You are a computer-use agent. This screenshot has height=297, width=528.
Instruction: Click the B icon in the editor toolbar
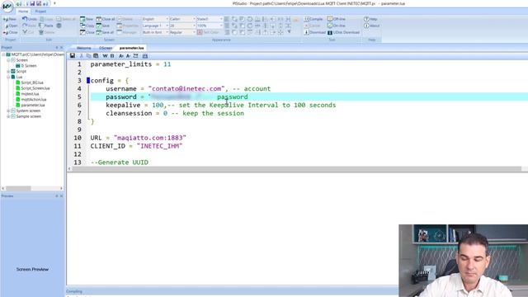click(112, 56)
